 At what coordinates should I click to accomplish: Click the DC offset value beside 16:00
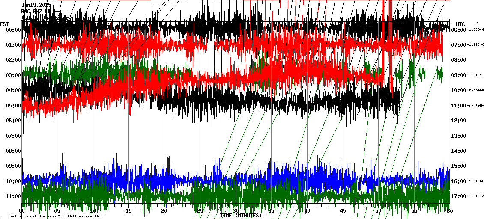[x=476, y=181]
